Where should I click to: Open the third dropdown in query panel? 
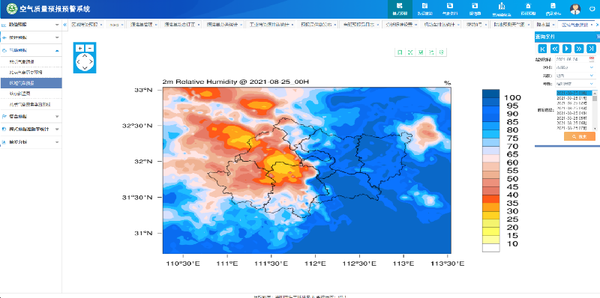(574, 84)
